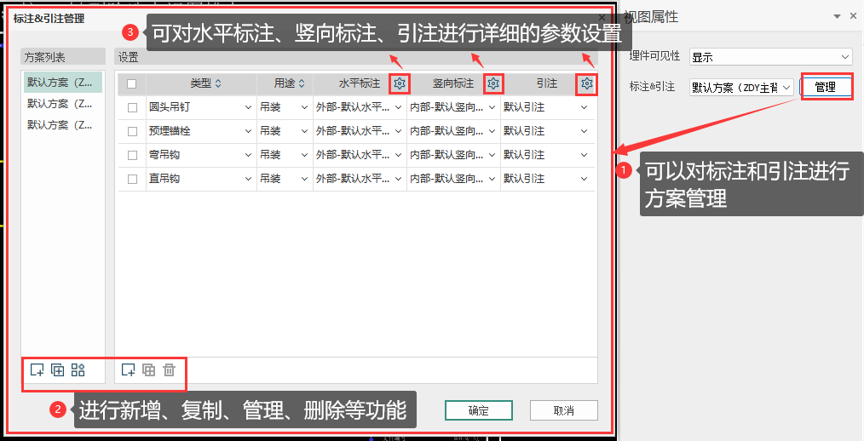The width and height of the screenshot is (864, 441).
Task: Sort by 类型 column arrows
Action: pos(218,83)
